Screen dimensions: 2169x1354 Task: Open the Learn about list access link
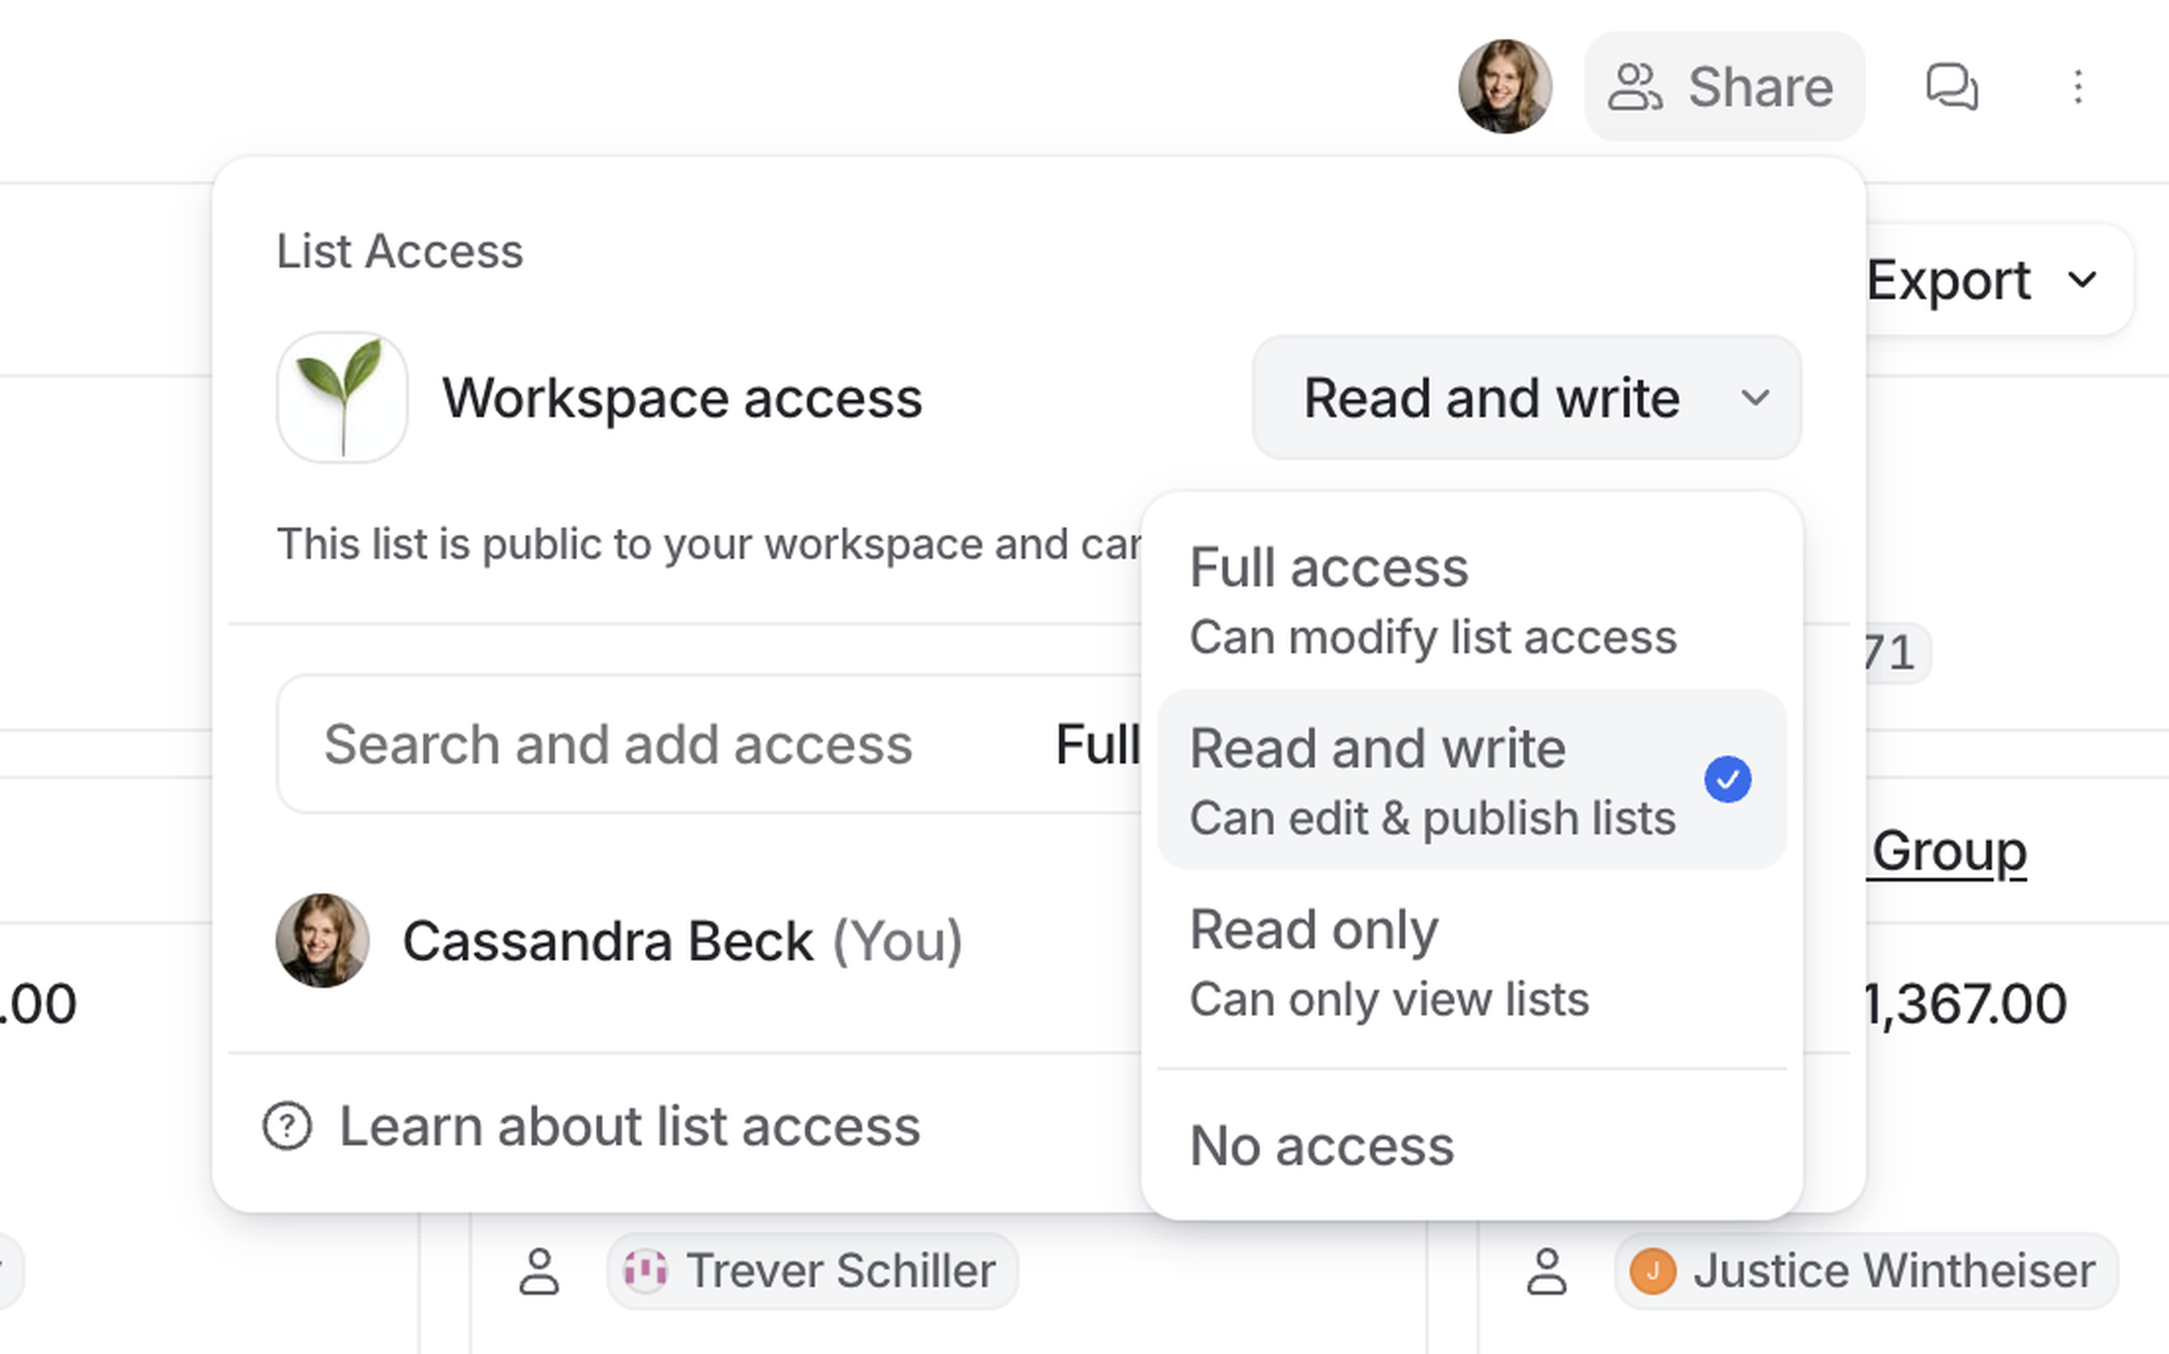pos(629,1126)
